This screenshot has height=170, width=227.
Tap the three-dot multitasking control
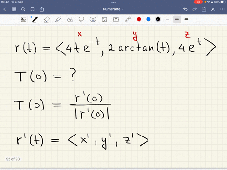pyautogui.click(x=113, y=2)
